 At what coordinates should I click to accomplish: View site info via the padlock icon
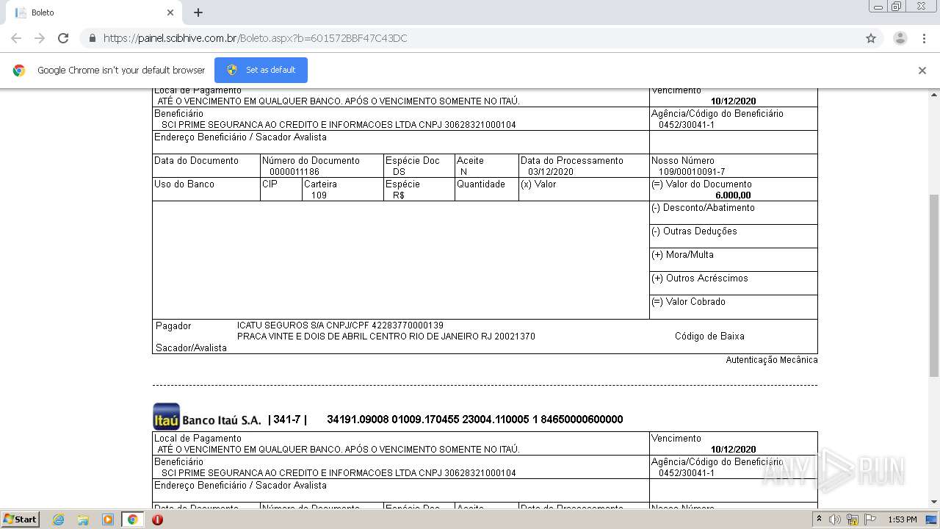pyautogui.click(x=93, y=38)
